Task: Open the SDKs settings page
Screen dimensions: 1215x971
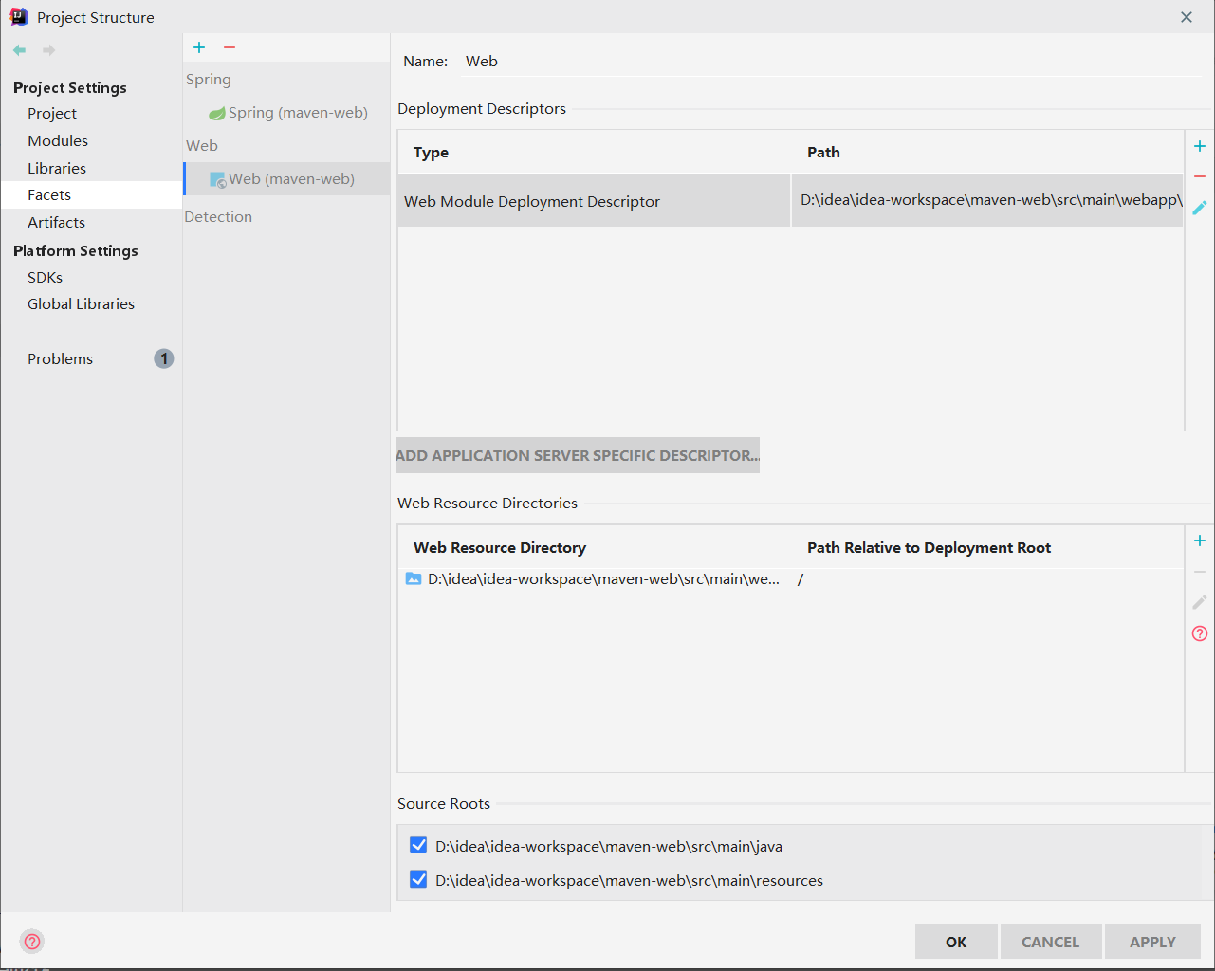Action: pos(45,277)
